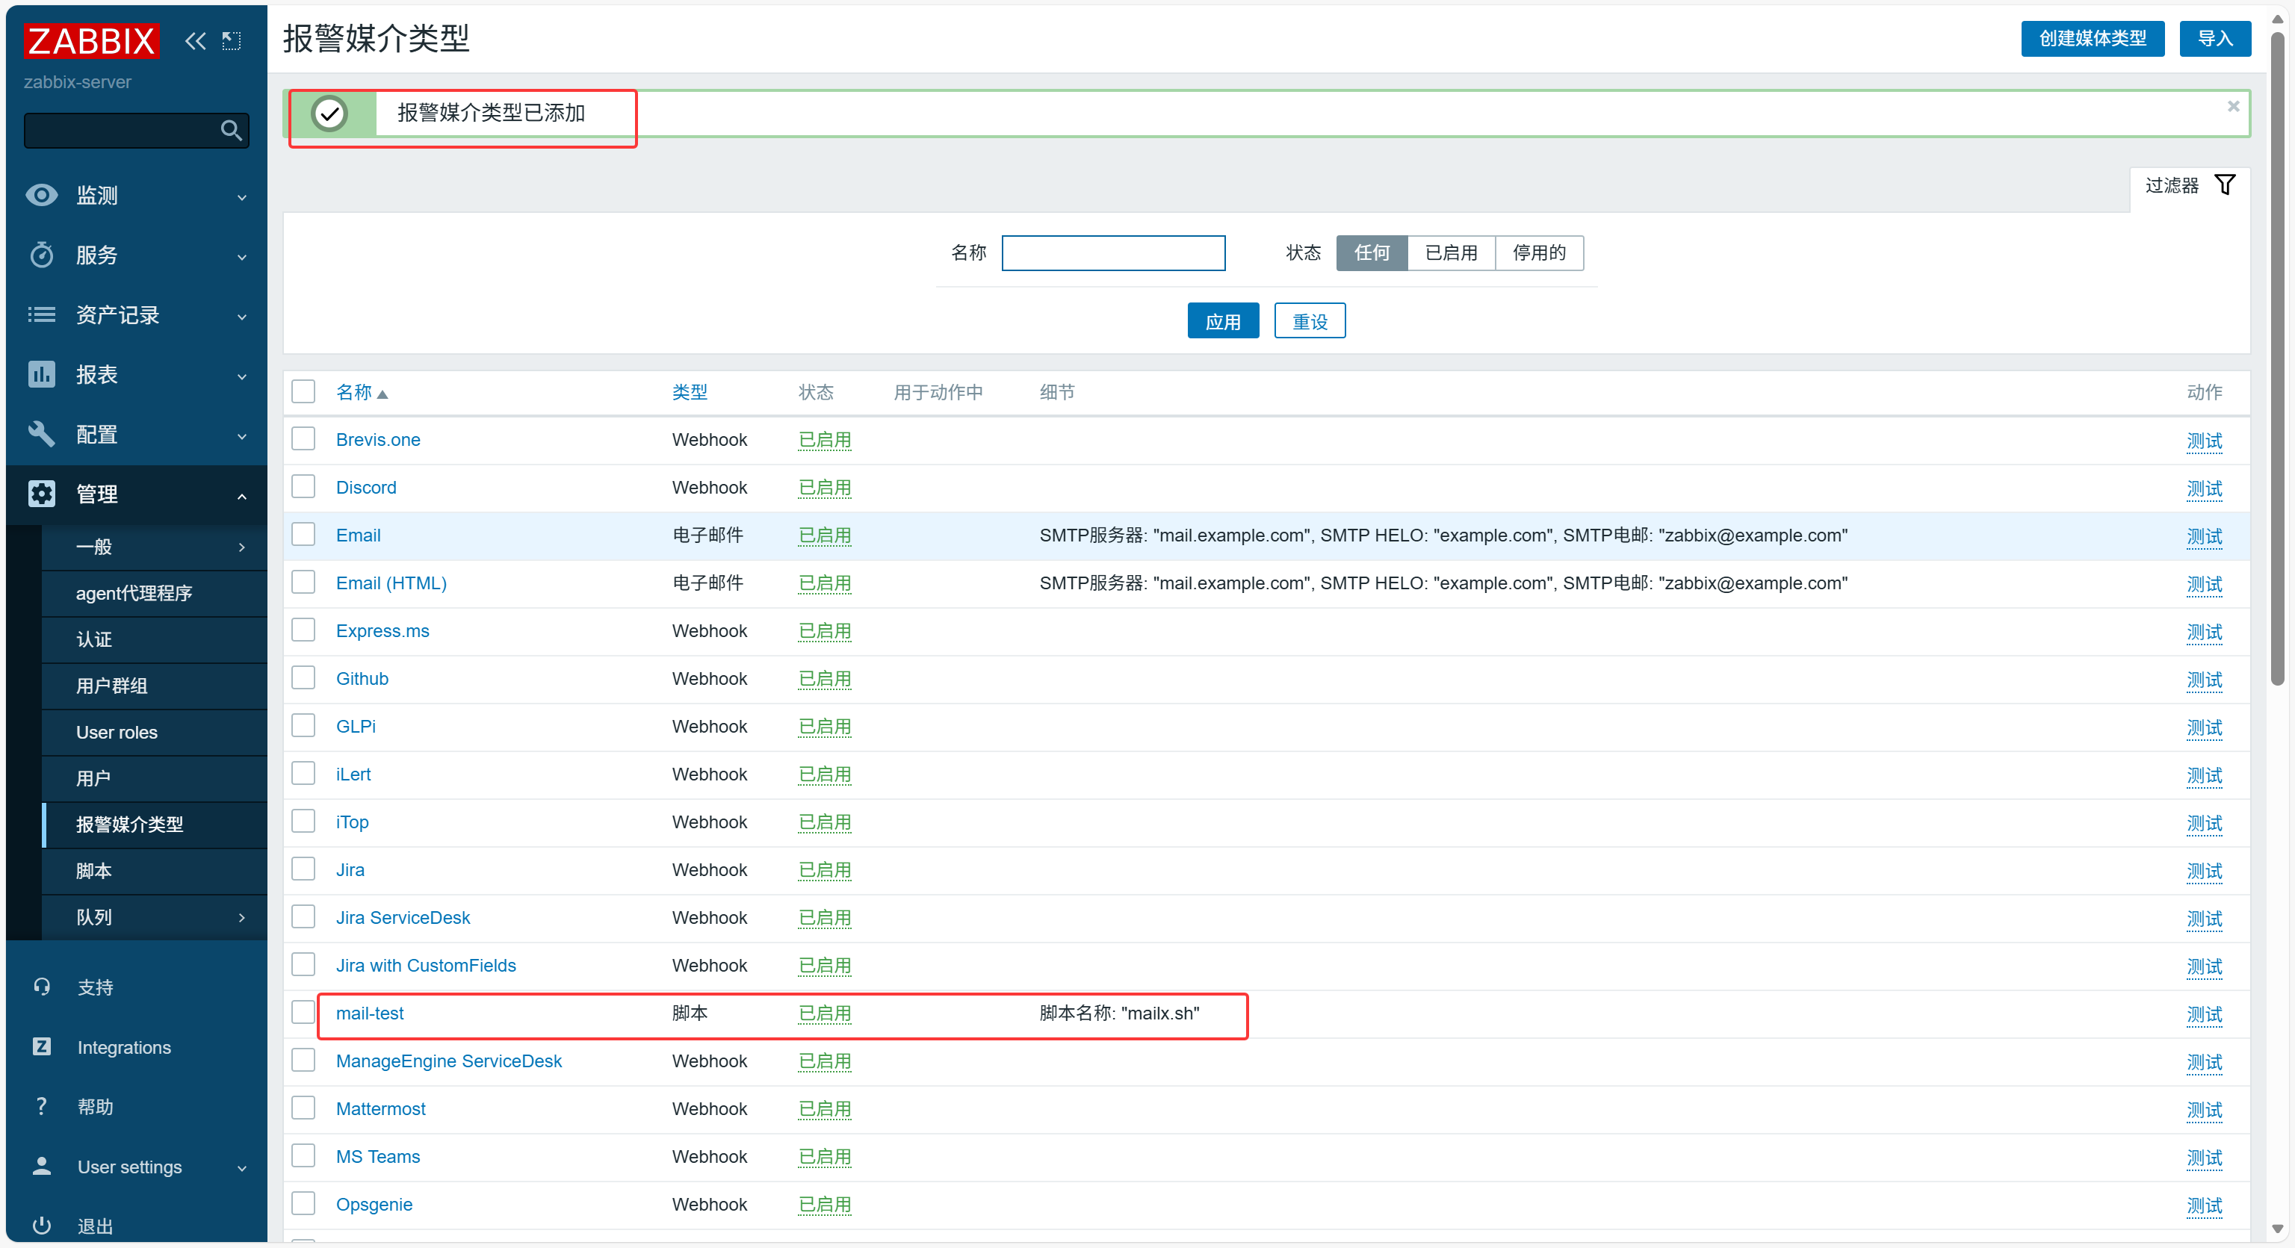
Task: Click the 管理 gear icon
Action: pyautogui.click(x=41, y=494)
